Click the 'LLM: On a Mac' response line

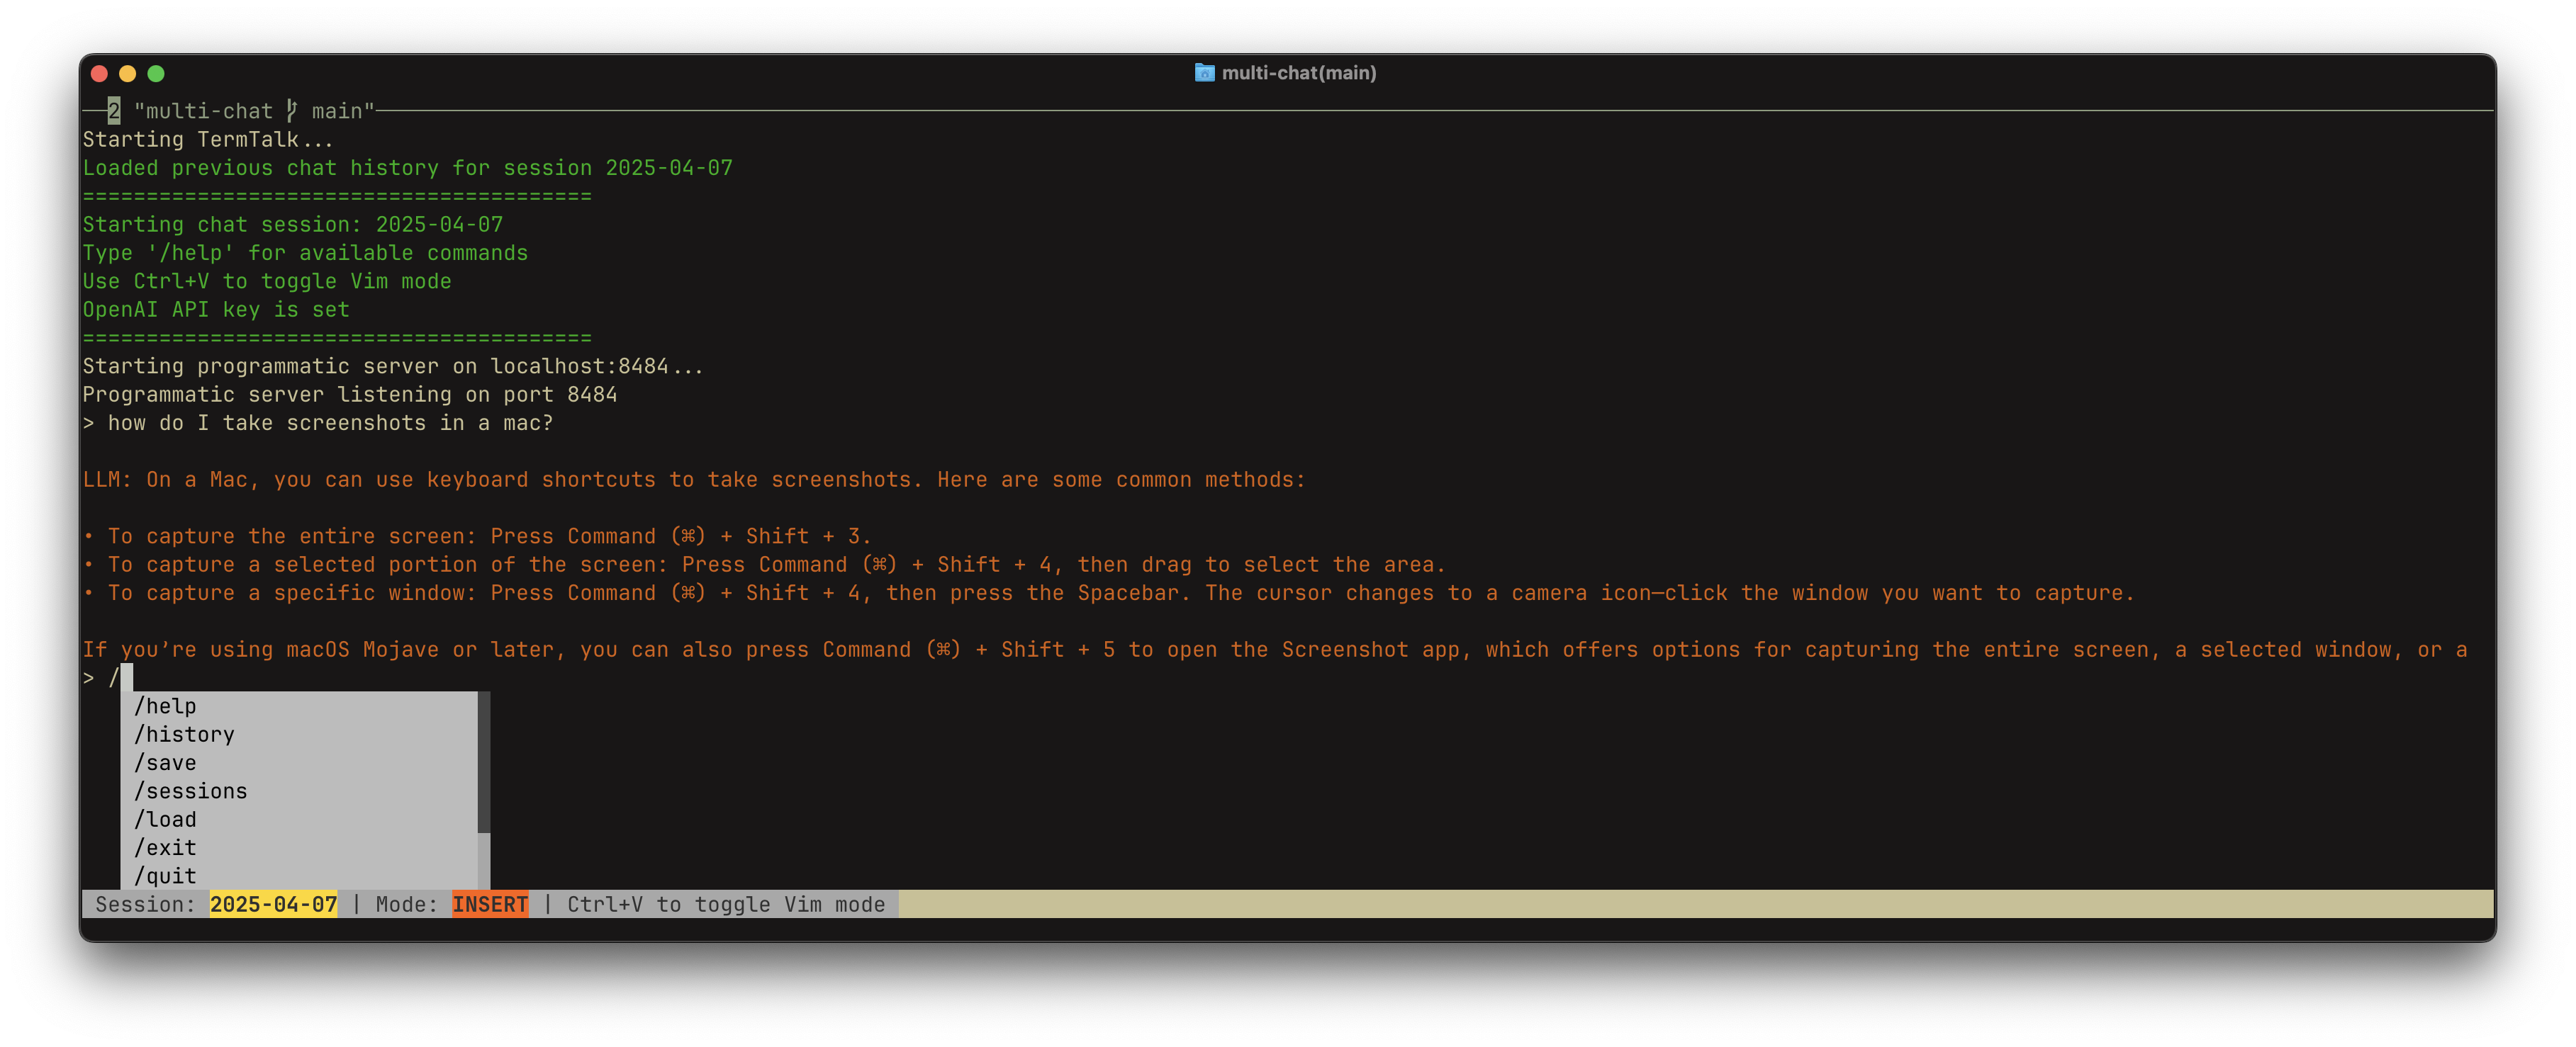694,480
